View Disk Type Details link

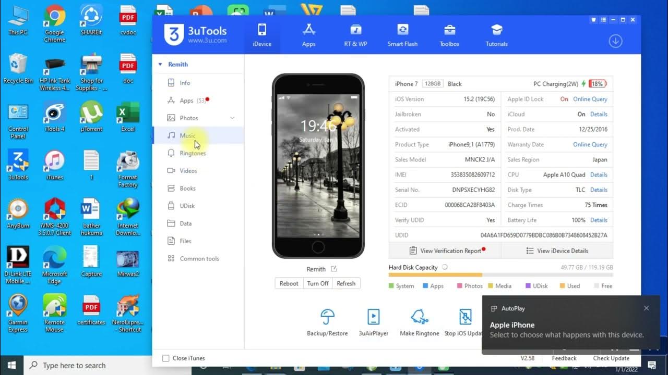(x=599, y=190)
